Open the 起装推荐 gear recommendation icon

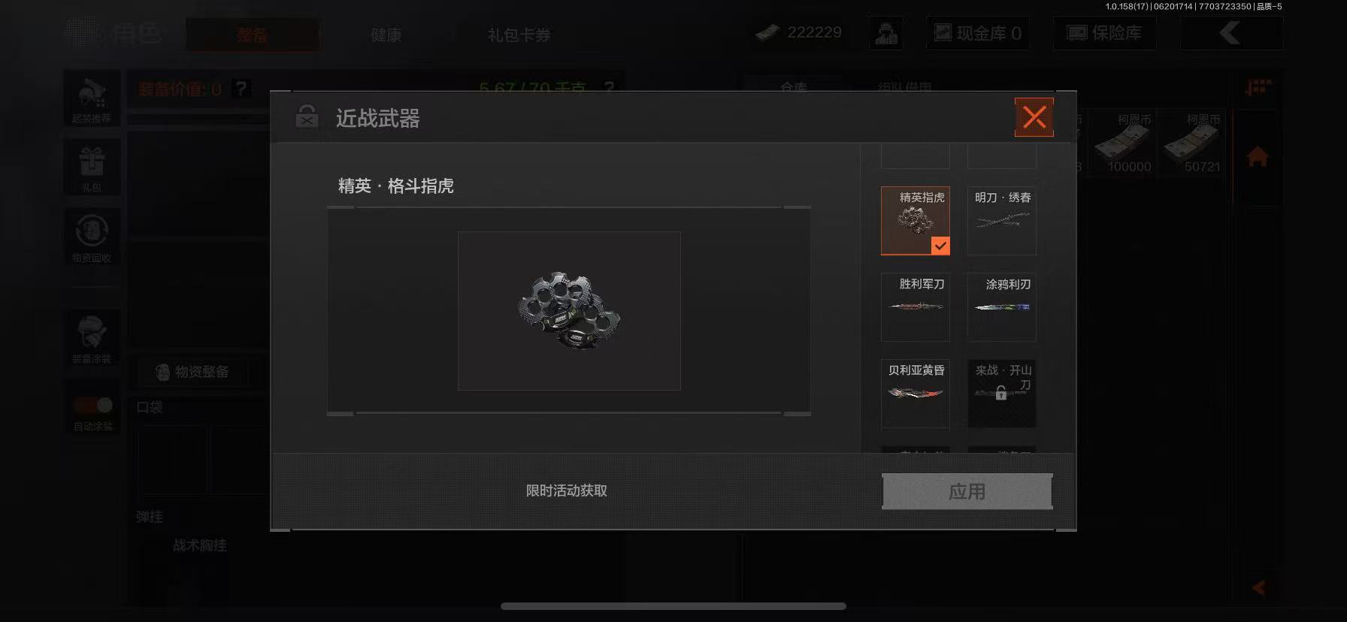[92, 98]
